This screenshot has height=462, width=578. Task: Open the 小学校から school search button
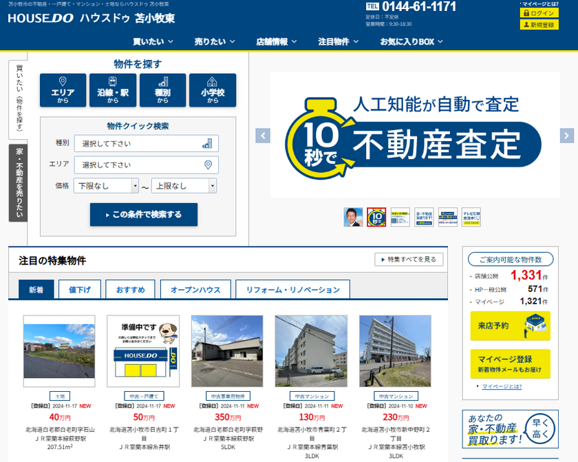point(213,90)
